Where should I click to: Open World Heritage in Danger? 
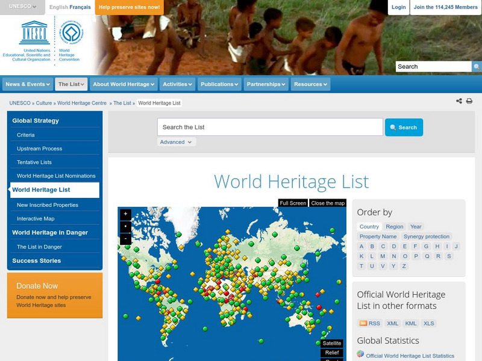tap(55, 232)
